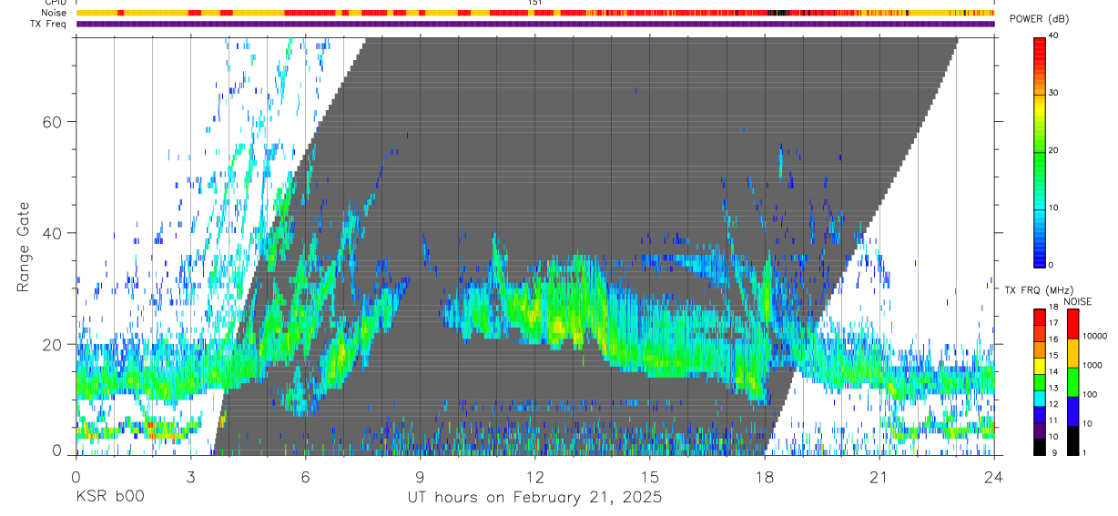
Task: Click the 'Noise' row label at top left
Action: coord(54,13)
